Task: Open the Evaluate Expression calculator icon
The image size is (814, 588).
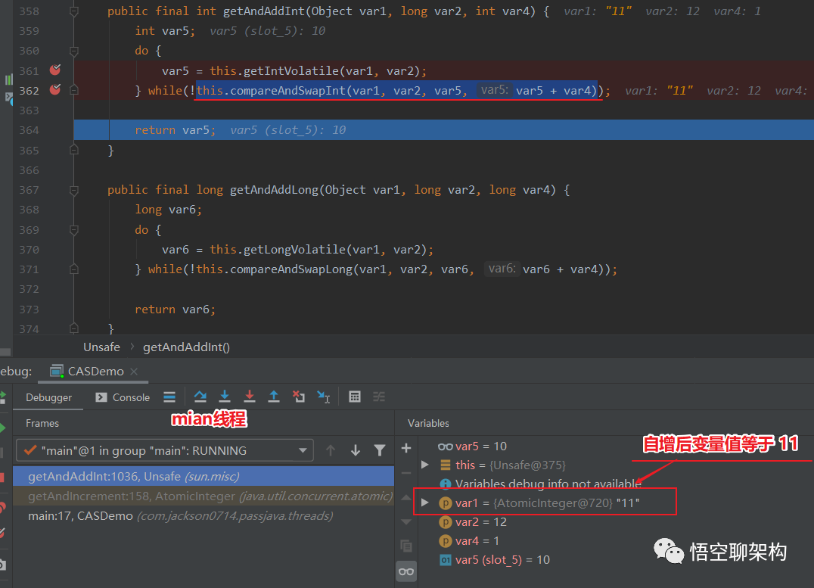Action: tap(355, 397)
